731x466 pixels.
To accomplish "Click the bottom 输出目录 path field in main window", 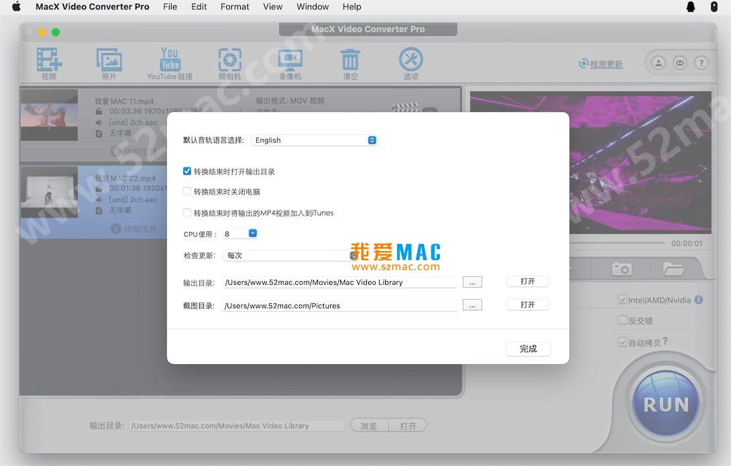I will [237, 426].
